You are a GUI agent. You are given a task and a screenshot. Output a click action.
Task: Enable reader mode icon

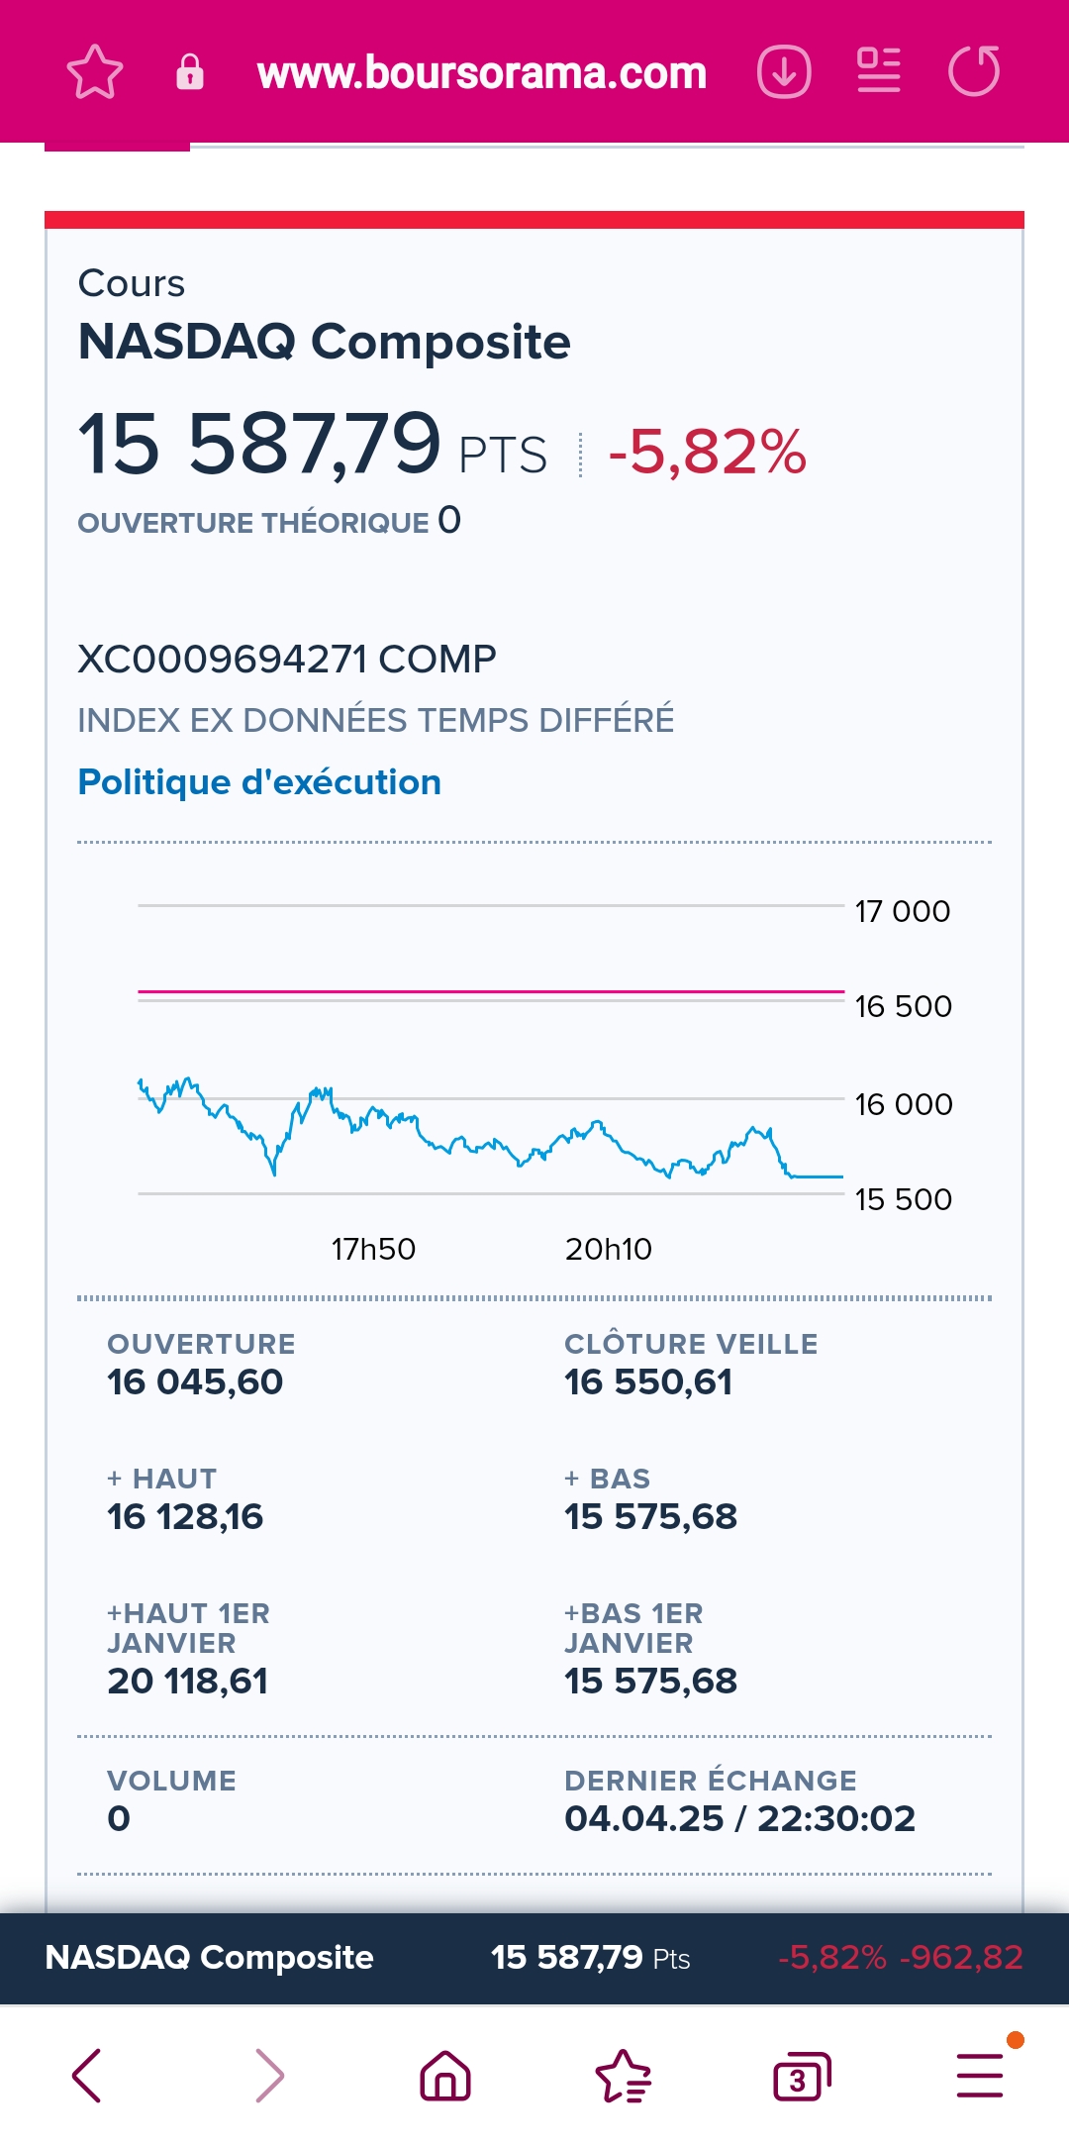pos(879,70)
